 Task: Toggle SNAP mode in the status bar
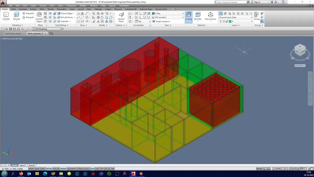pos(37,169)
